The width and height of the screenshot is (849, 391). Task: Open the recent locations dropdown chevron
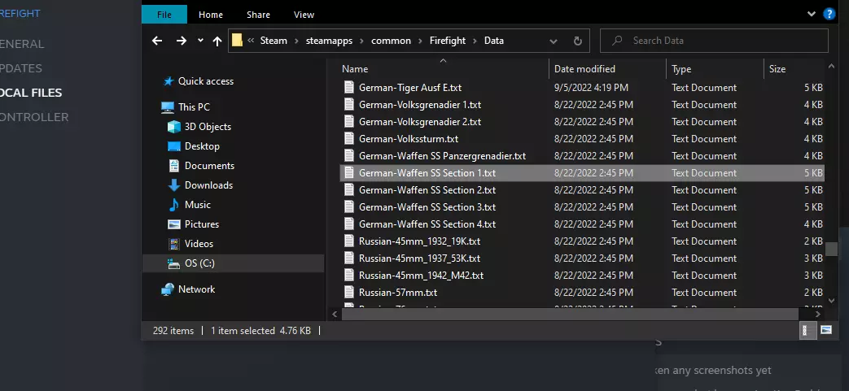pos(200,41)
